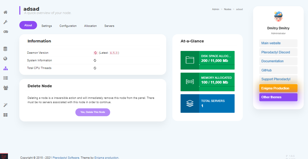Open Users via the people group icon

[x=5, y=88]
